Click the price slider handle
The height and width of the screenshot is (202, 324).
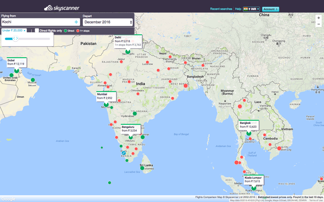[15, 38]
